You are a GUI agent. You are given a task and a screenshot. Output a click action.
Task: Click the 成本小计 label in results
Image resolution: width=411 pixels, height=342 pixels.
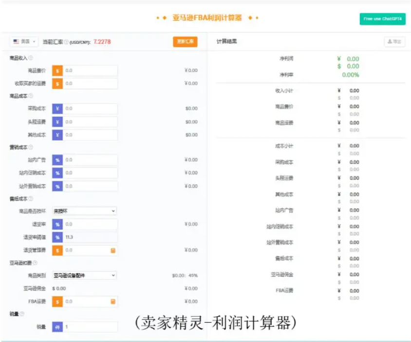284,146
